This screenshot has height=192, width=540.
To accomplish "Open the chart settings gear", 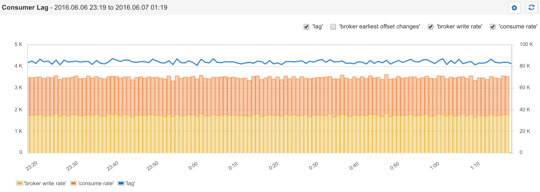I will coord(514,8).
